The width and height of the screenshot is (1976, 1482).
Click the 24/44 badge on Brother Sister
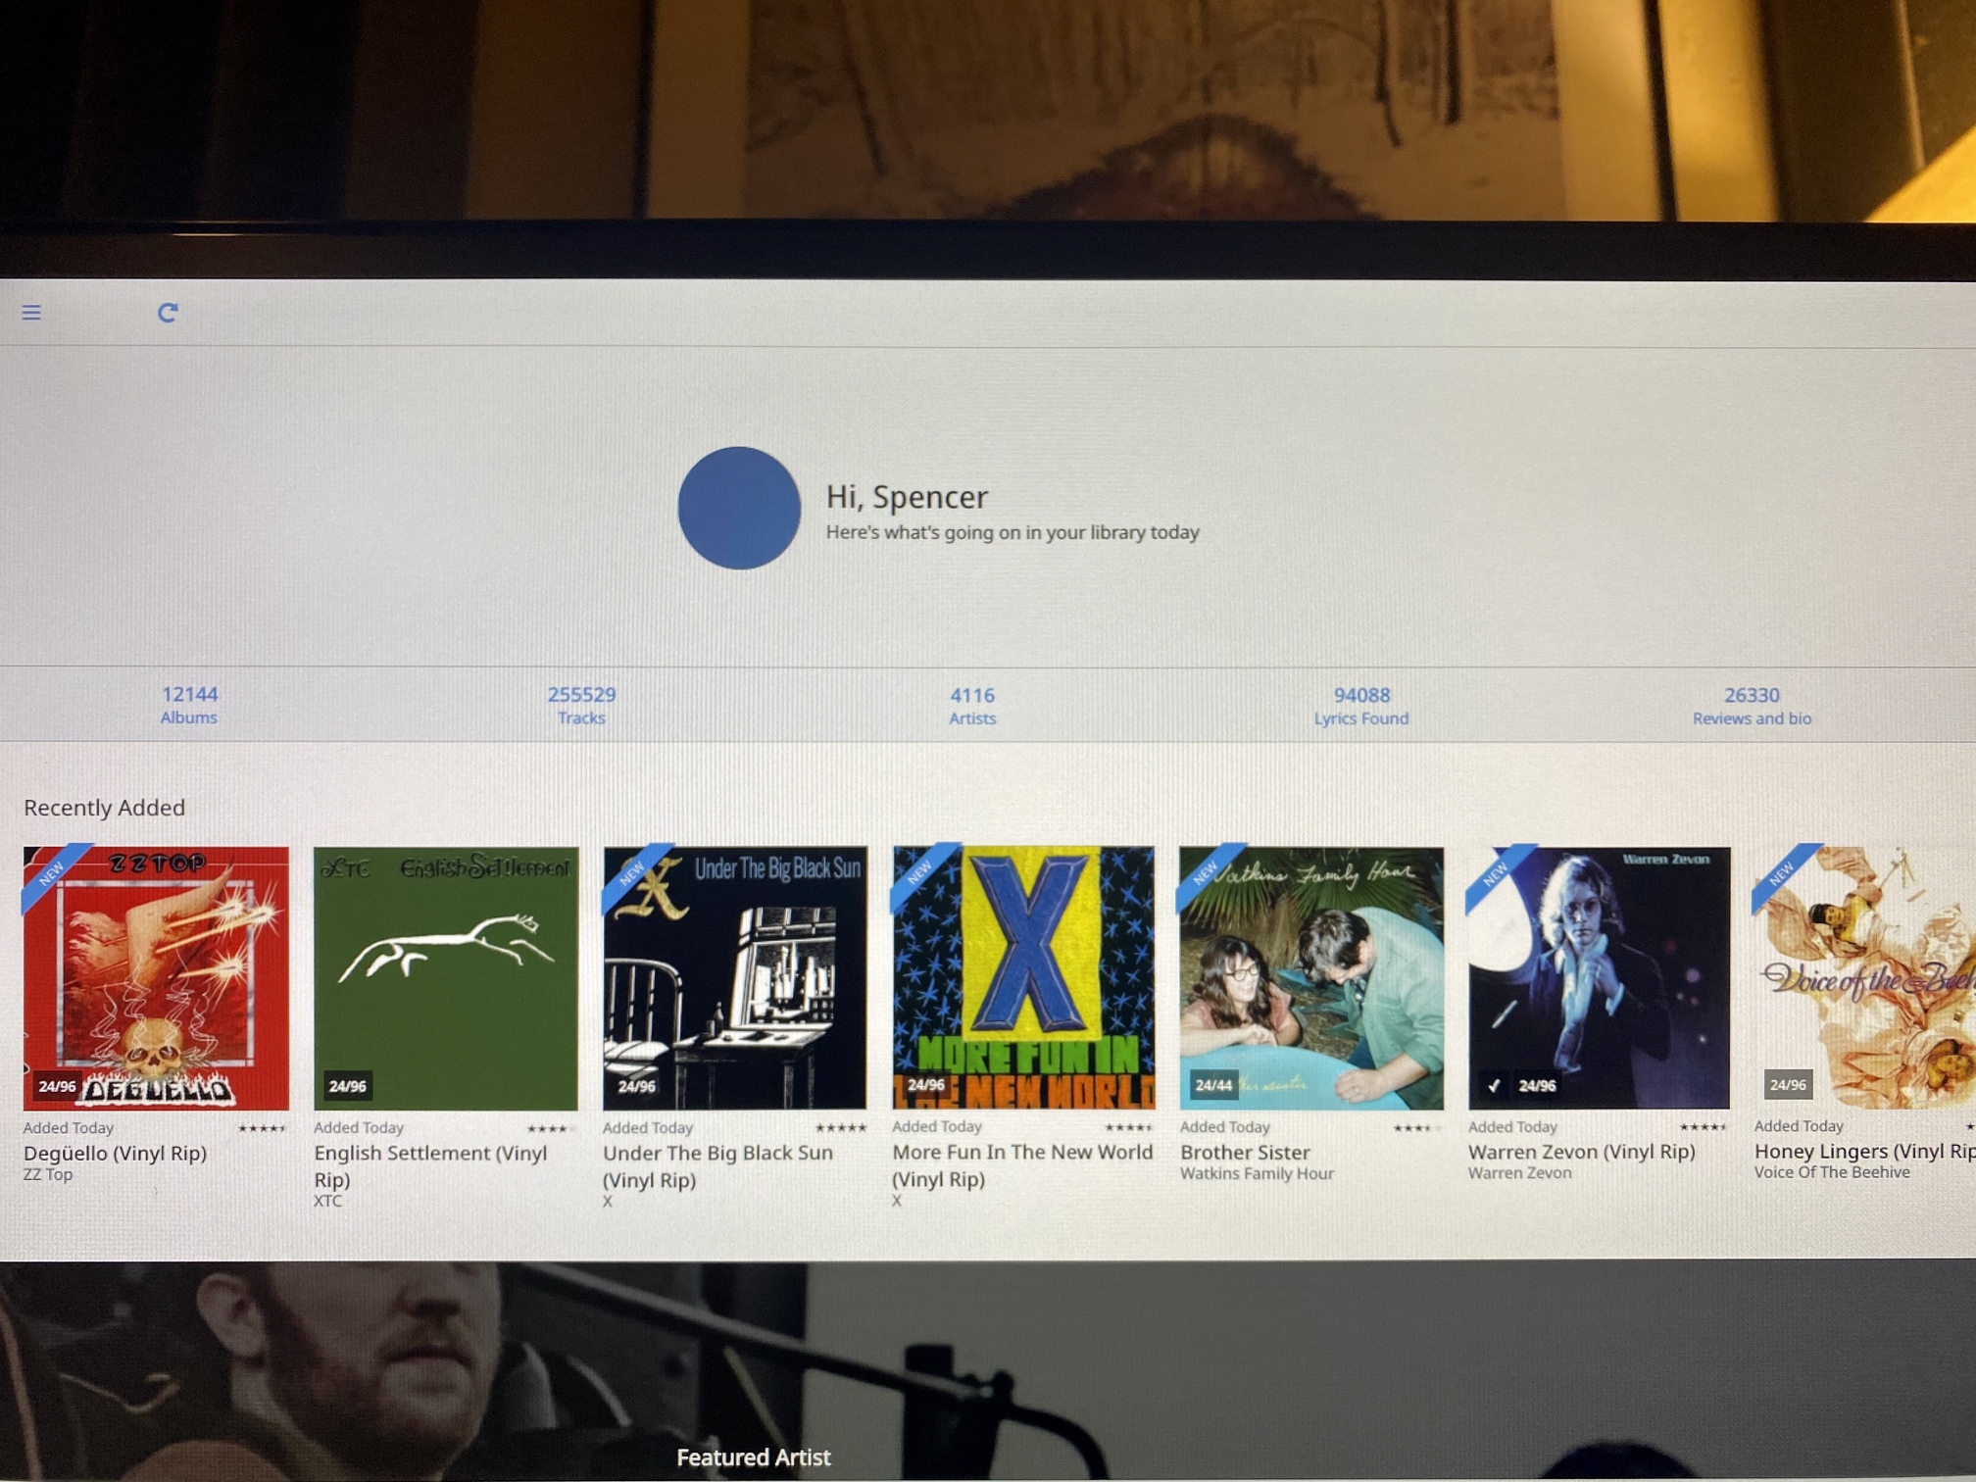[1213, 1085]
